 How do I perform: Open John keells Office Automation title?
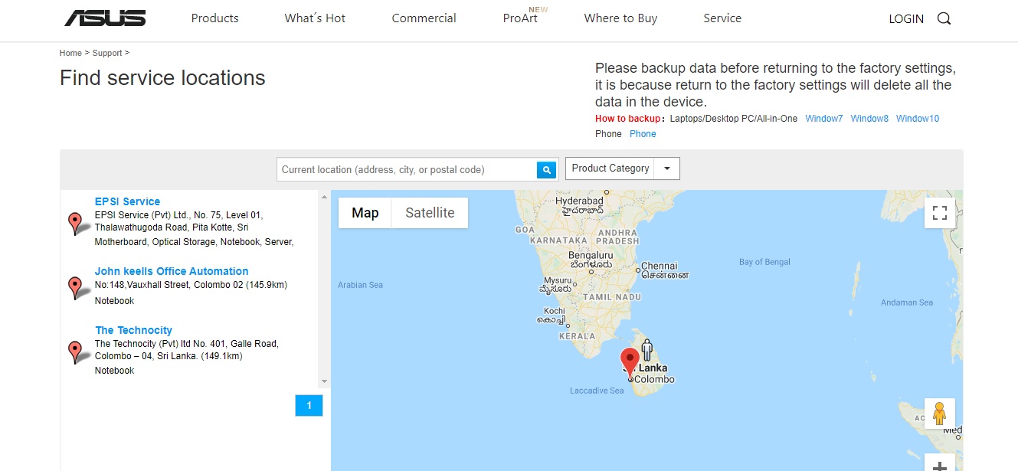(172, 271)
